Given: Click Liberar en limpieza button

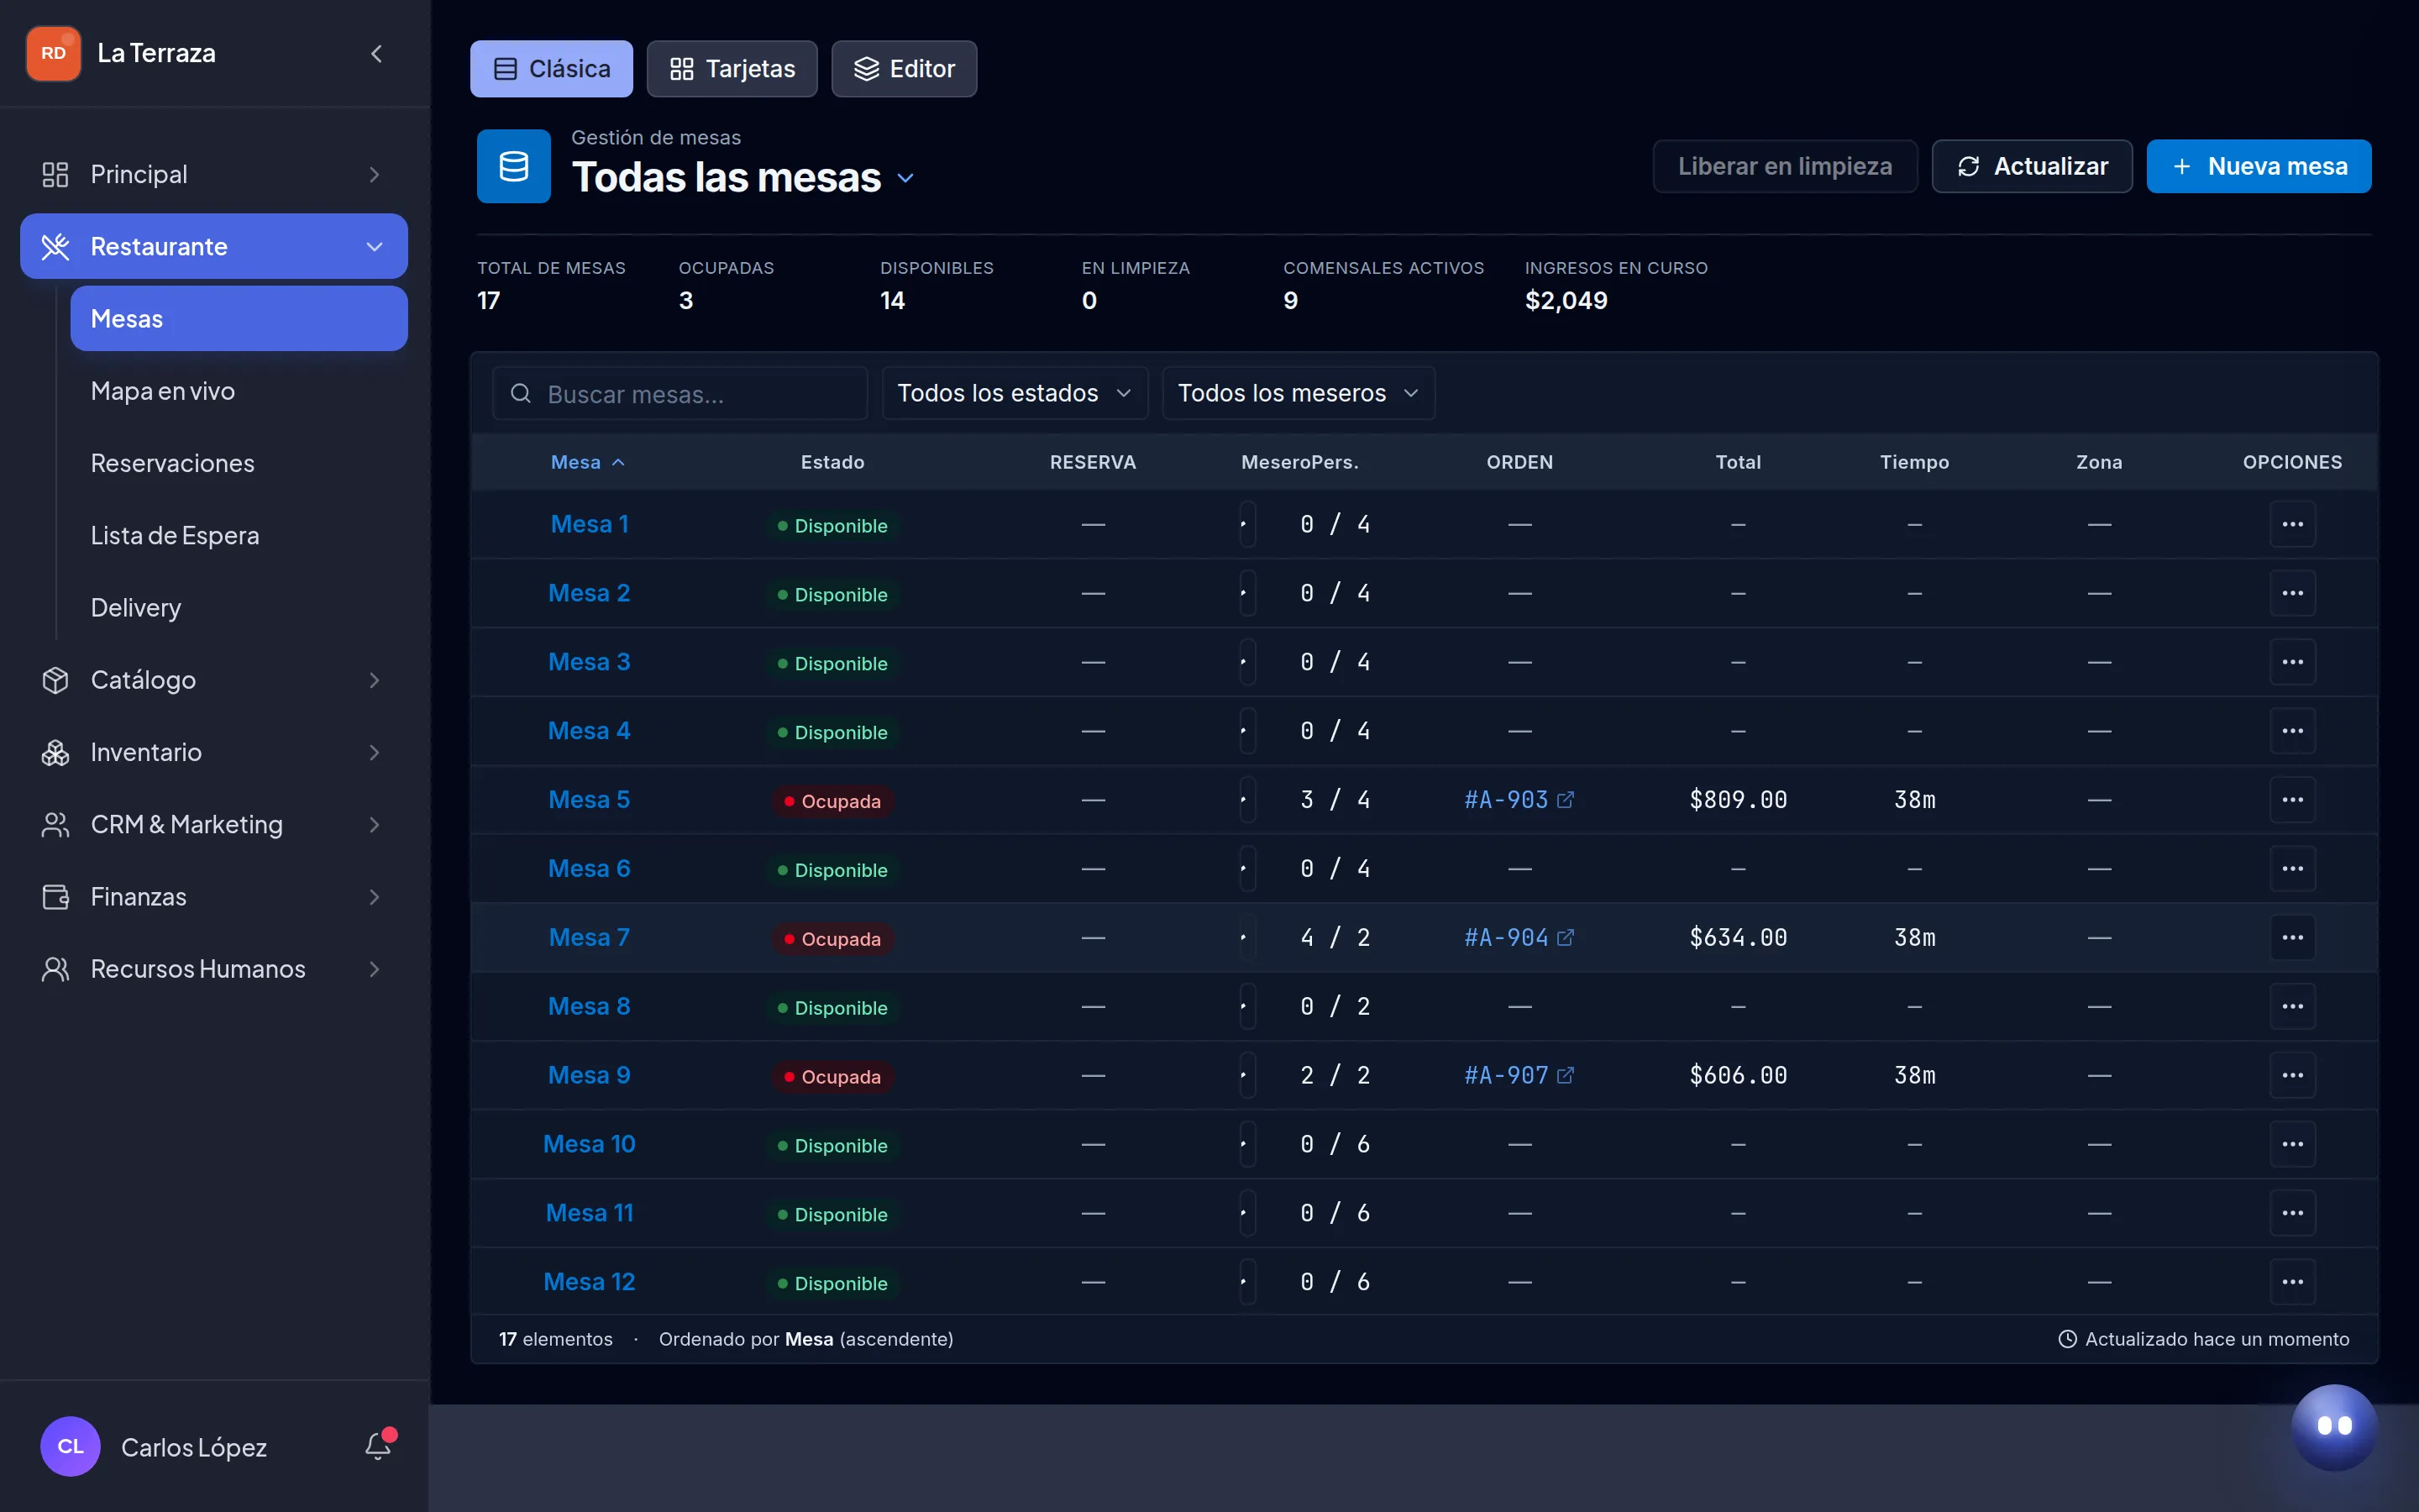Looking at the screenshot, I should tap(1784, 166).
